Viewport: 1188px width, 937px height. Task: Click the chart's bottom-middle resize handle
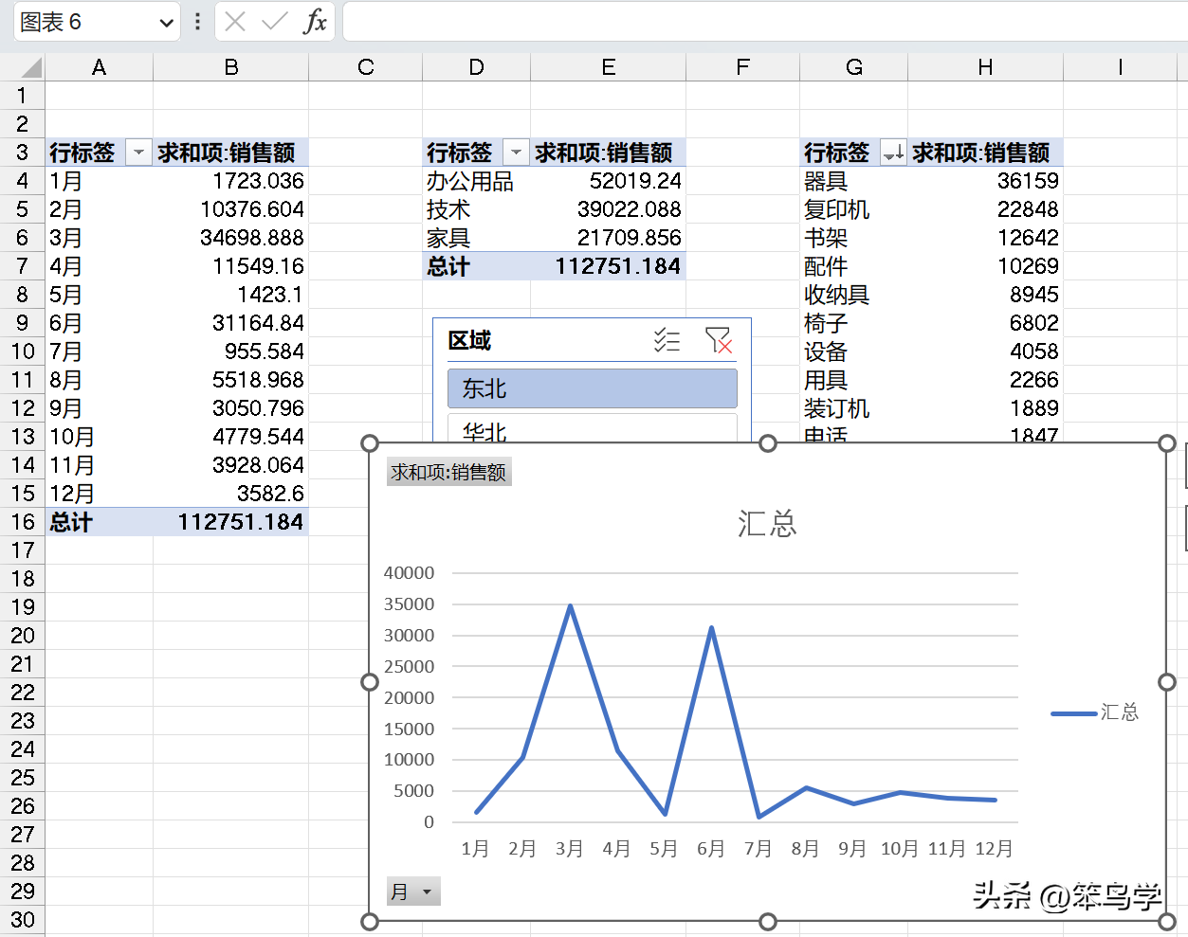768,922
